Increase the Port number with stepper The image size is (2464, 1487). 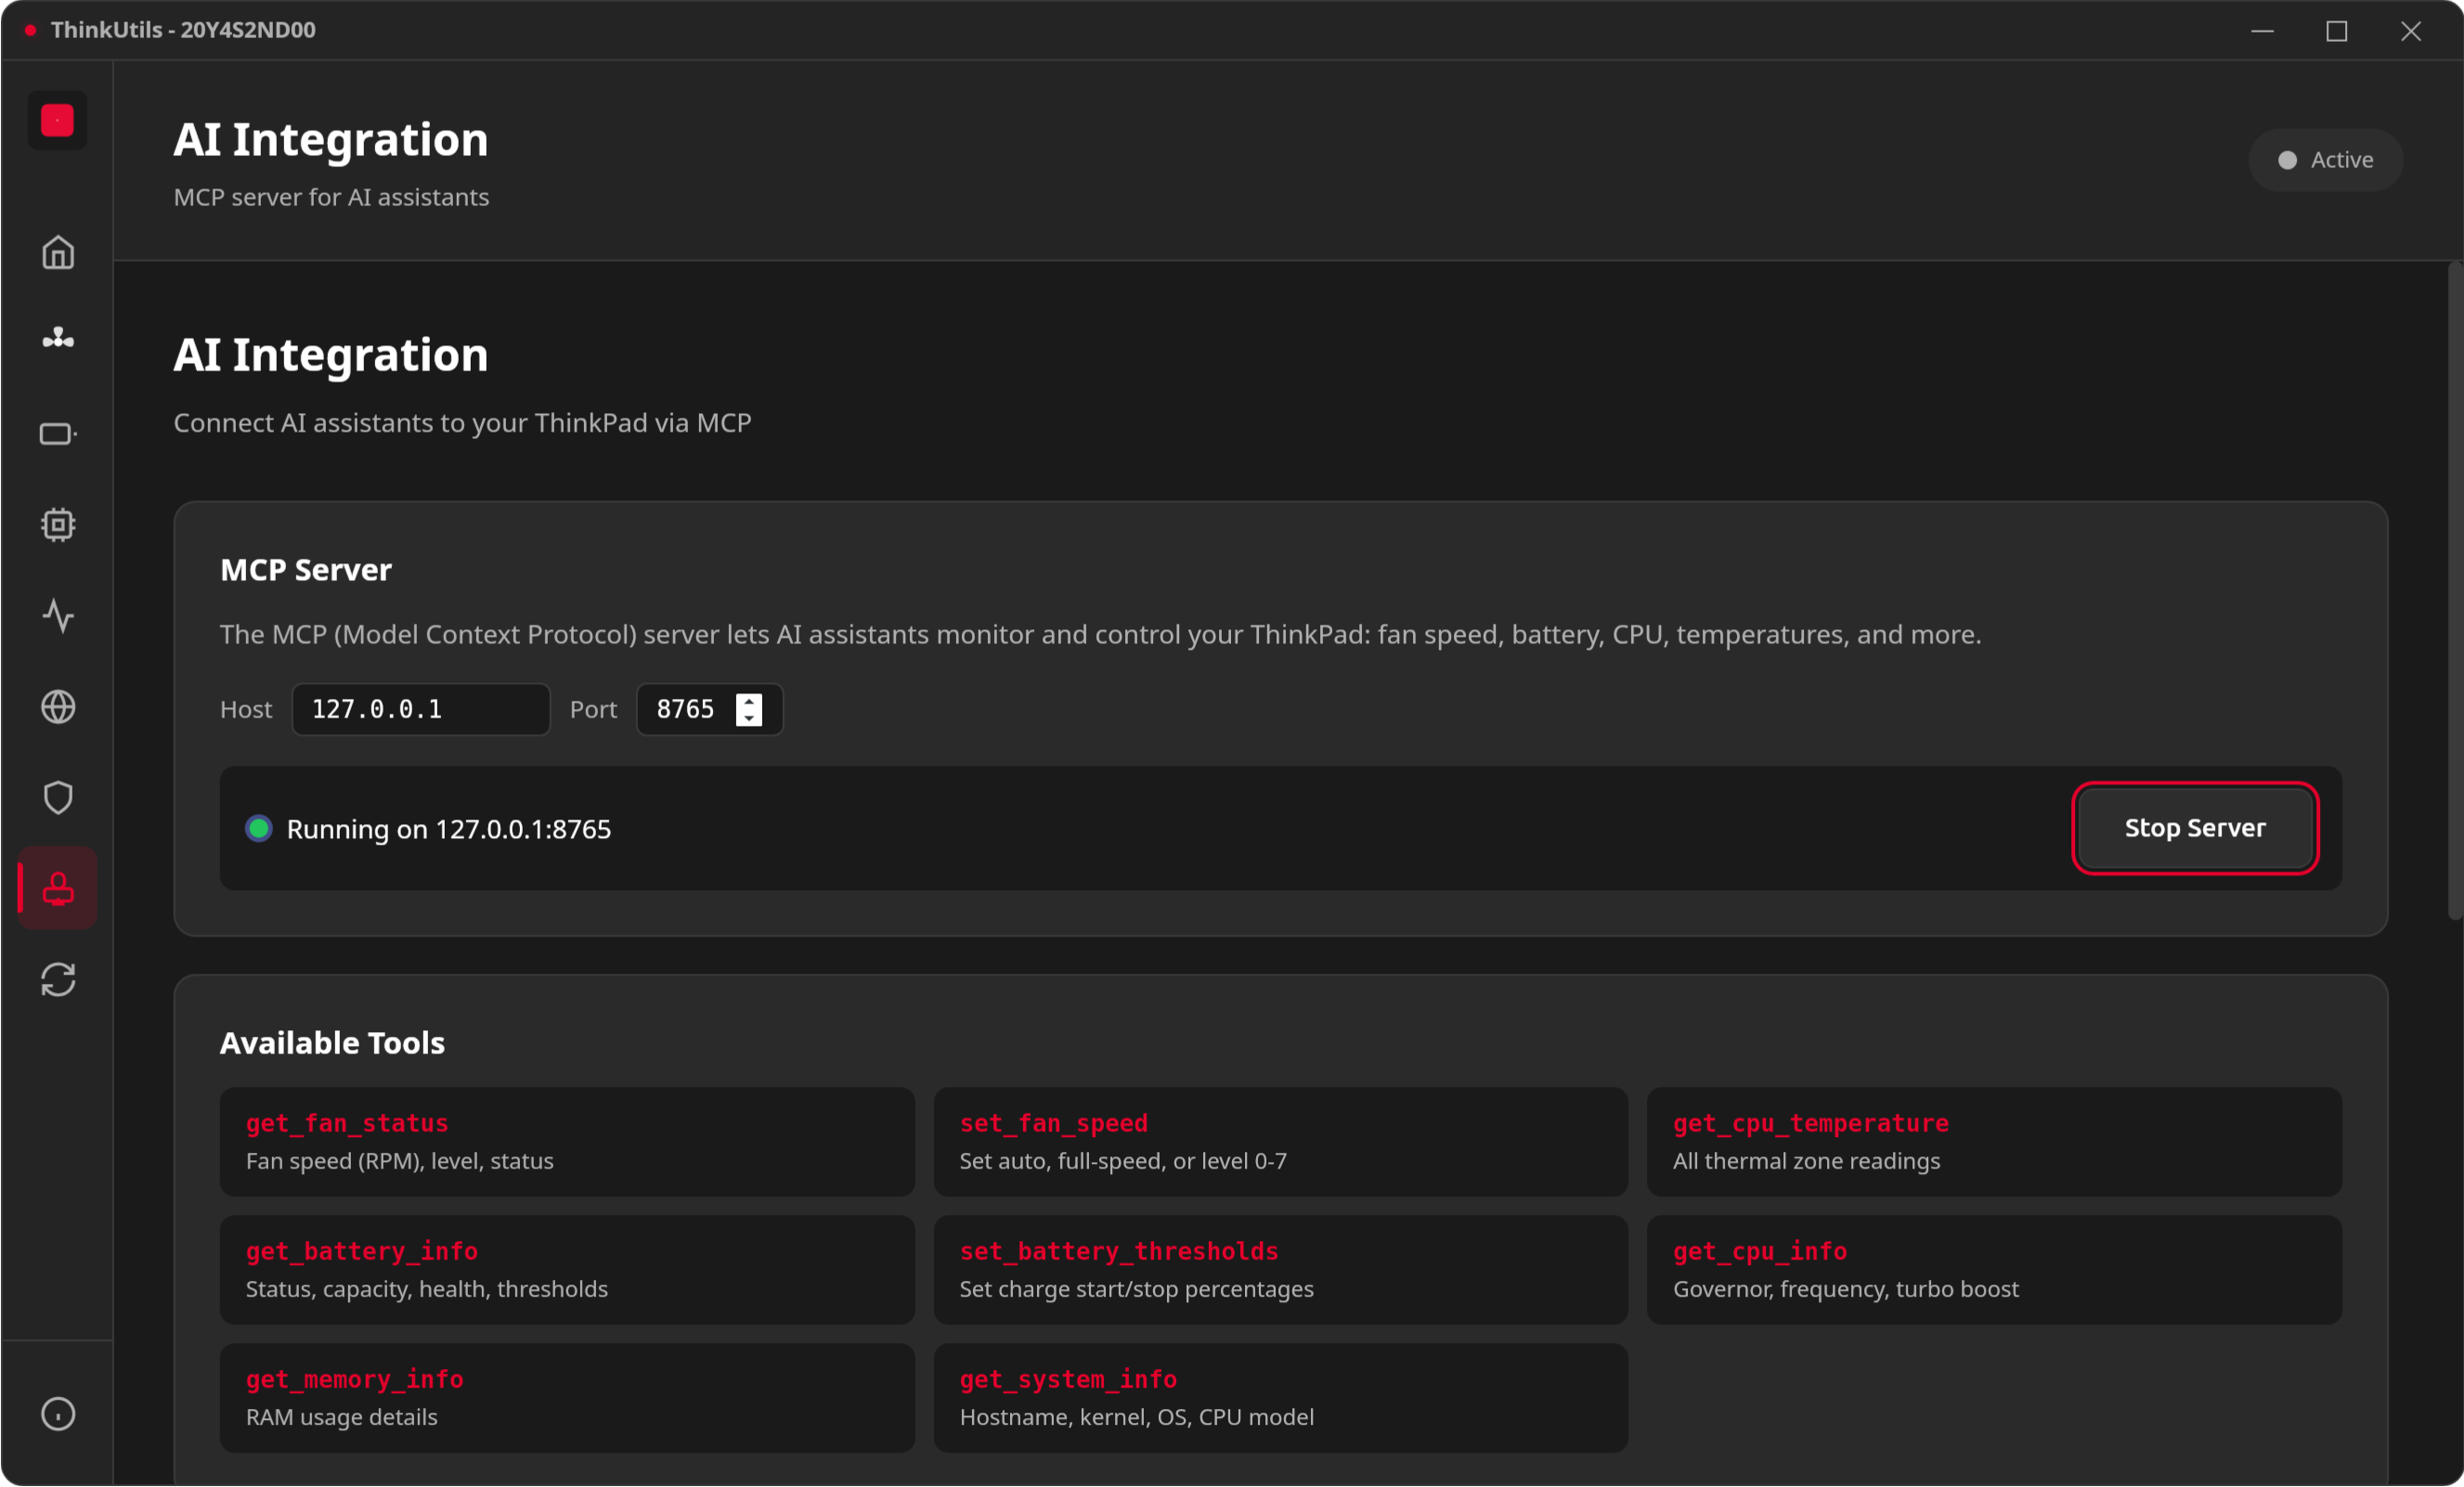tap(749, 701)
